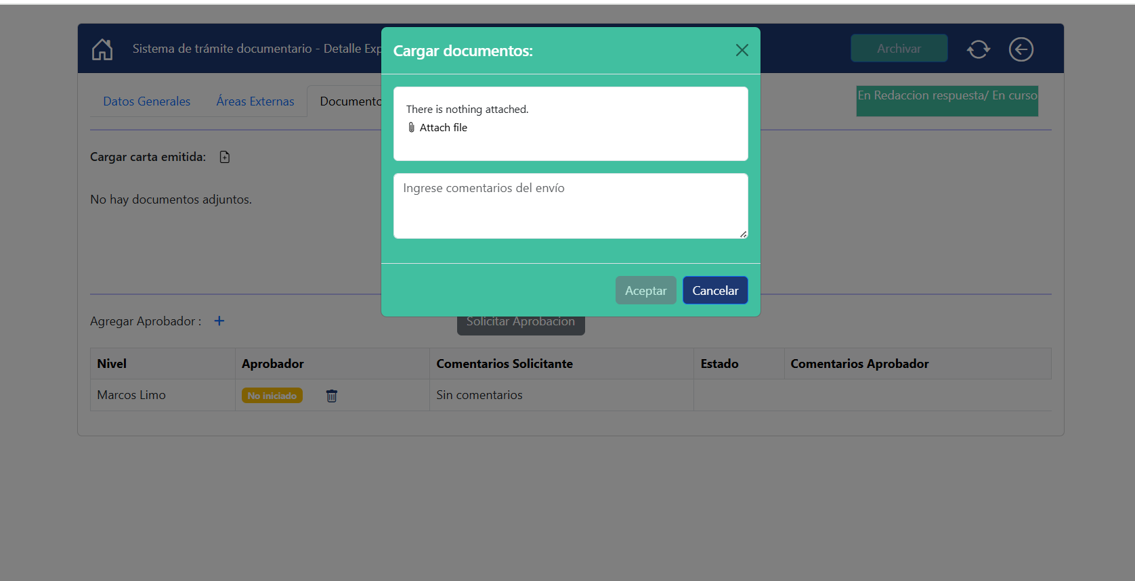Click the upload document icon beside Cargar carta emitida
1135x581 pixels.
(225, 157)
